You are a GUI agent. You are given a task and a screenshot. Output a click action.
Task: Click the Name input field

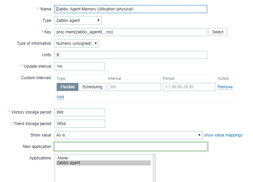[131, 9]
